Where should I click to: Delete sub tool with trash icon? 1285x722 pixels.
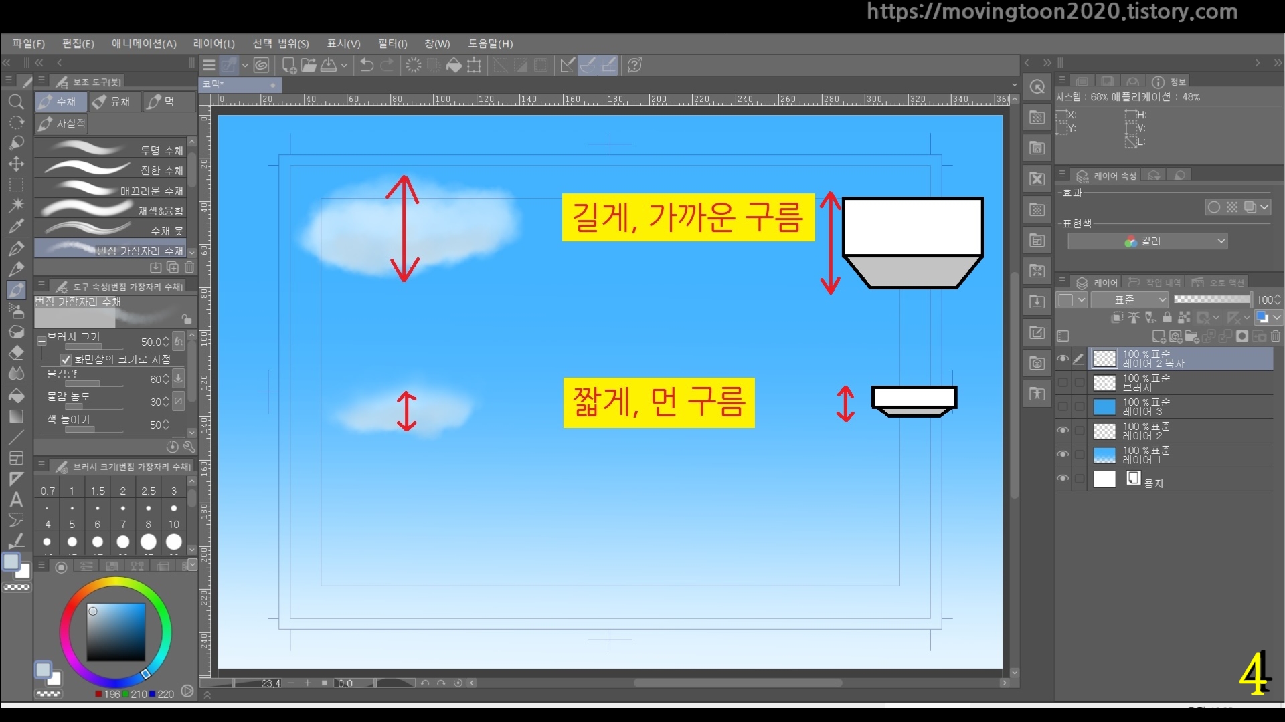(x=189, y=267)
